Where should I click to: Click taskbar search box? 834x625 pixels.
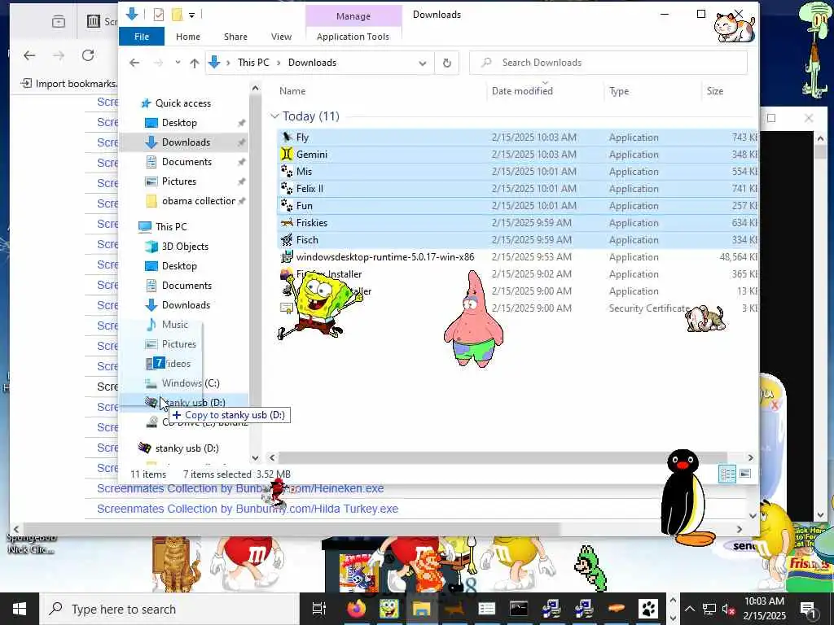(x=169, y=609)
